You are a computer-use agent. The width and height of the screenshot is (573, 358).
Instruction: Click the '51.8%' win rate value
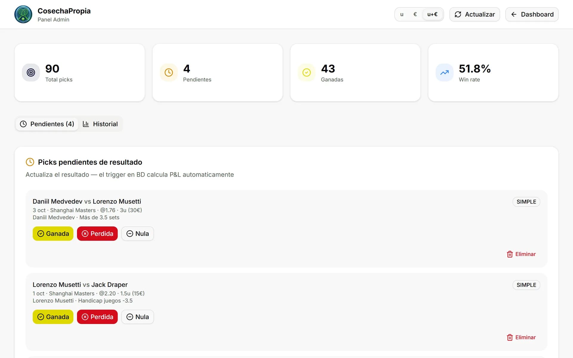pos(475,69)
